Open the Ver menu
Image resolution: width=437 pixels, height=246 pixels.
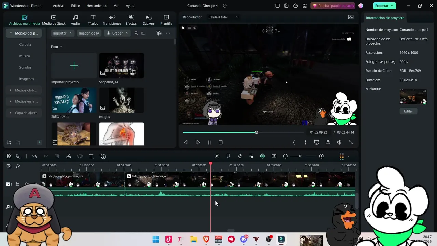coord(116,6)
